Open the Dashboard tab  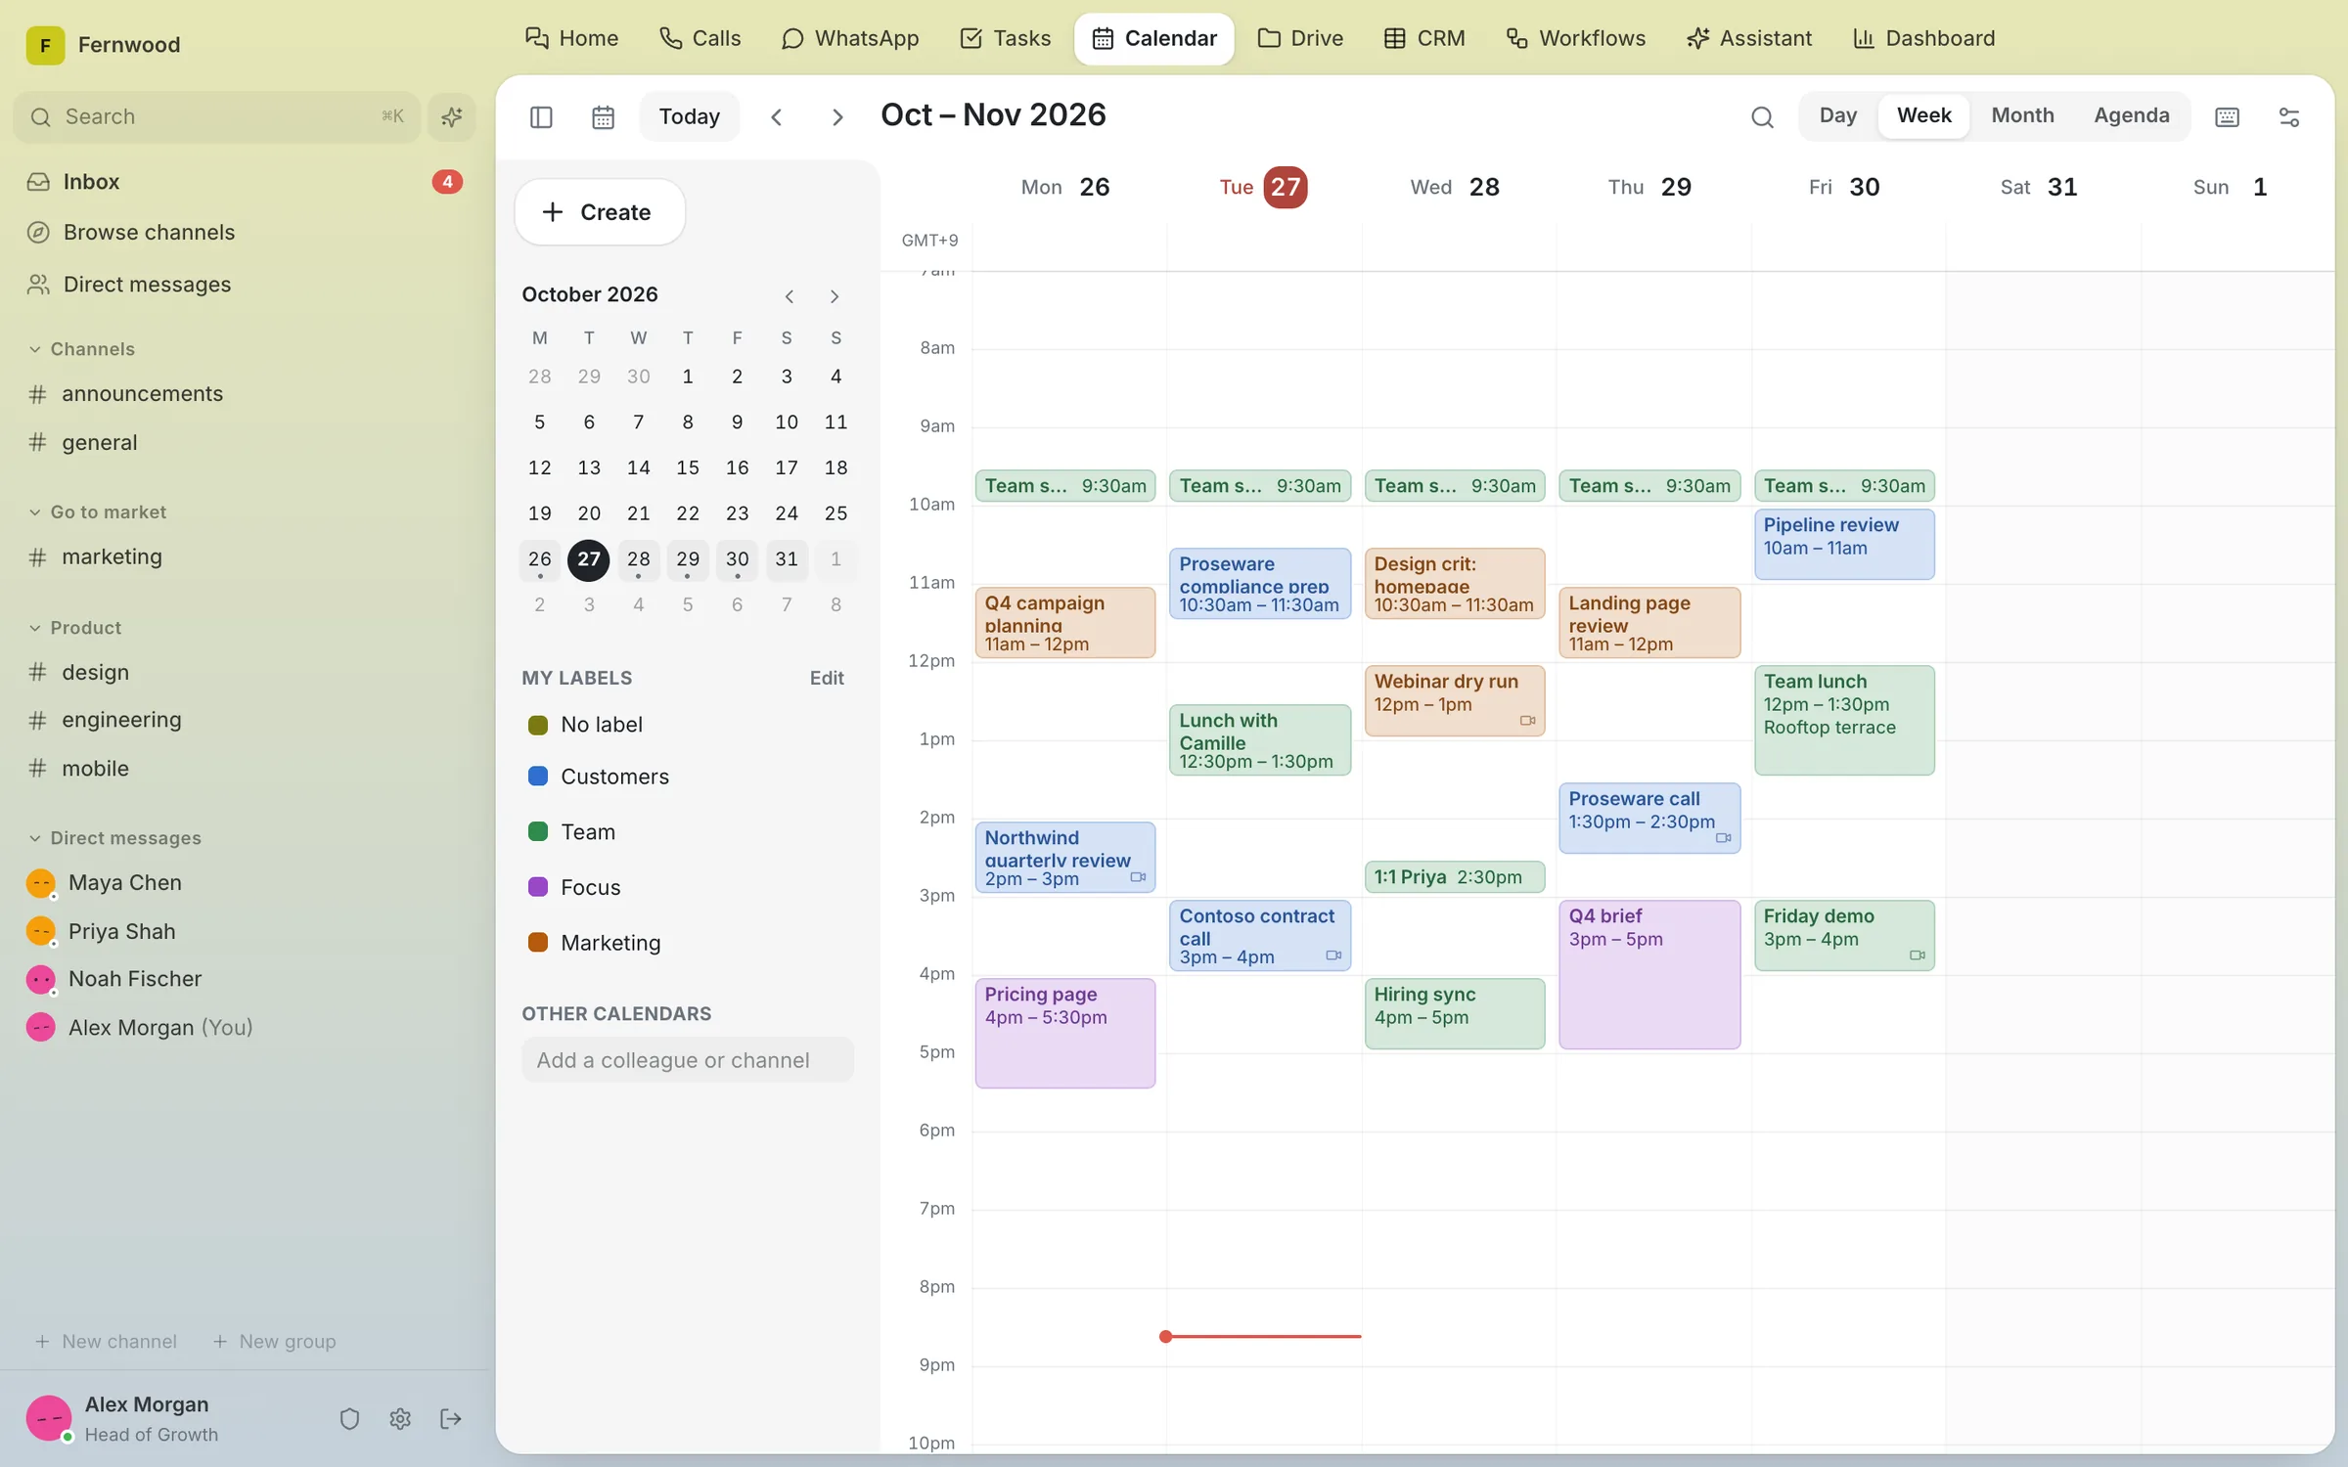point(1923,39)
